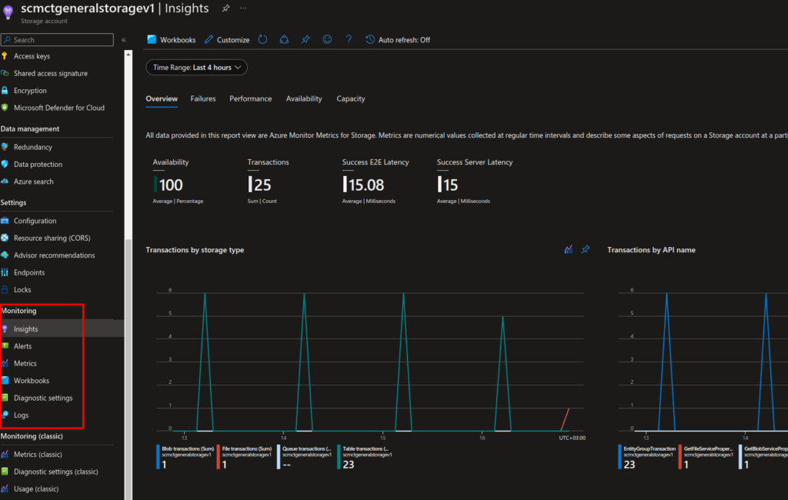Collapse the sidebar with double chevron
This screenshot has width=788, height=500.
pyautogui.click(x=124, y=40)
